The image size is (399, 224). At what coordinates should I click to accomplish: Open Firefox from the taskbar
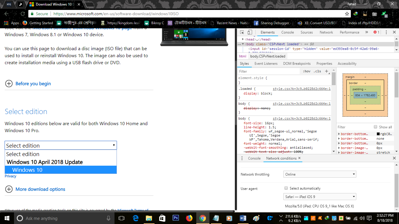(189, 218)
